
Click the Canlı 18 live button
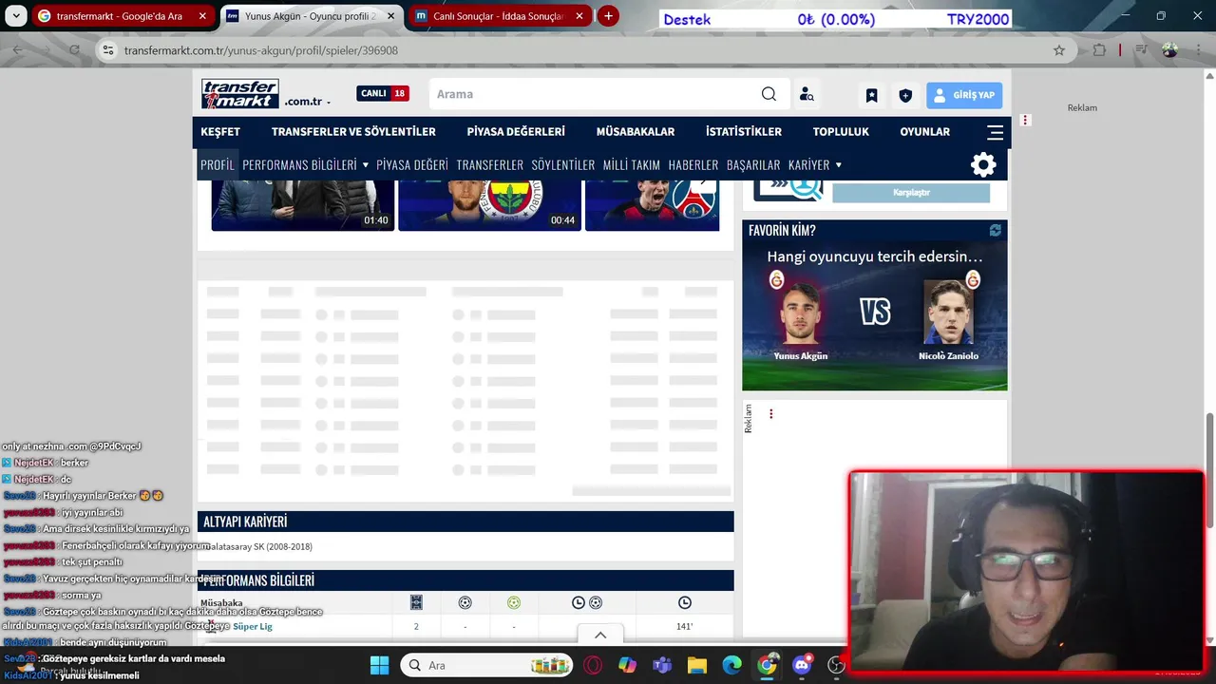pos(383,93)
